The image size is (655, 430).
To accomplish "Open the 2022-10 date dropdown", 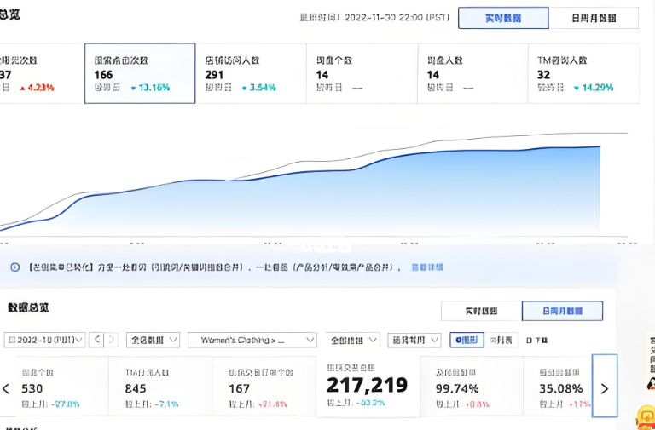I will click(x=46, y=340).
